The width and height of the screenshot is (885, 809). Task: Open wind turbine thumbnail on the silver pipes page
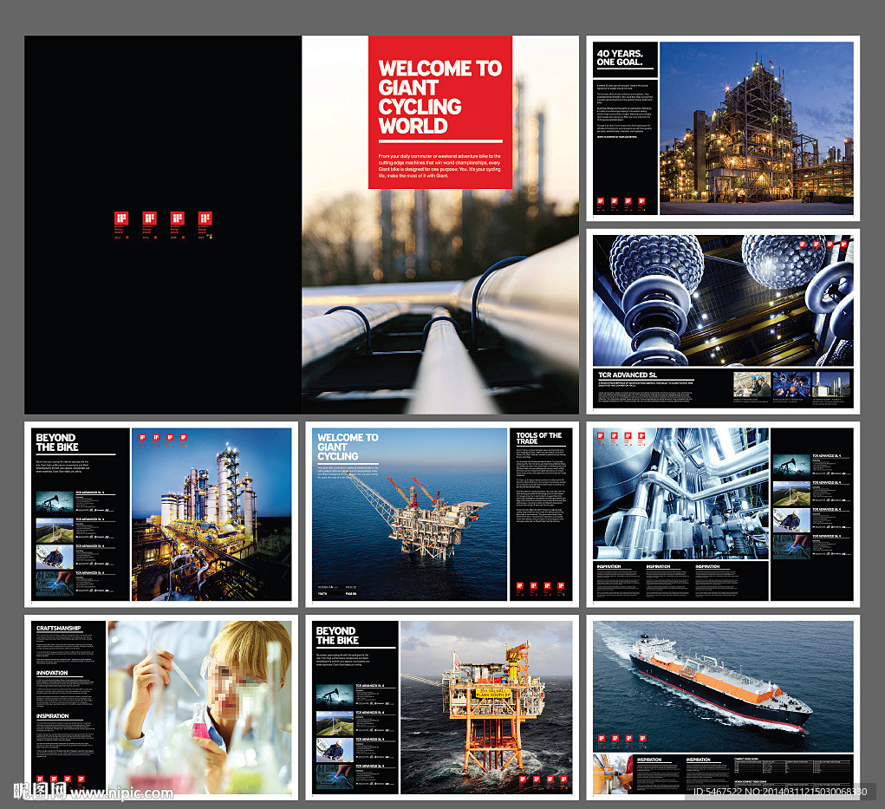[x=791, y=493]
